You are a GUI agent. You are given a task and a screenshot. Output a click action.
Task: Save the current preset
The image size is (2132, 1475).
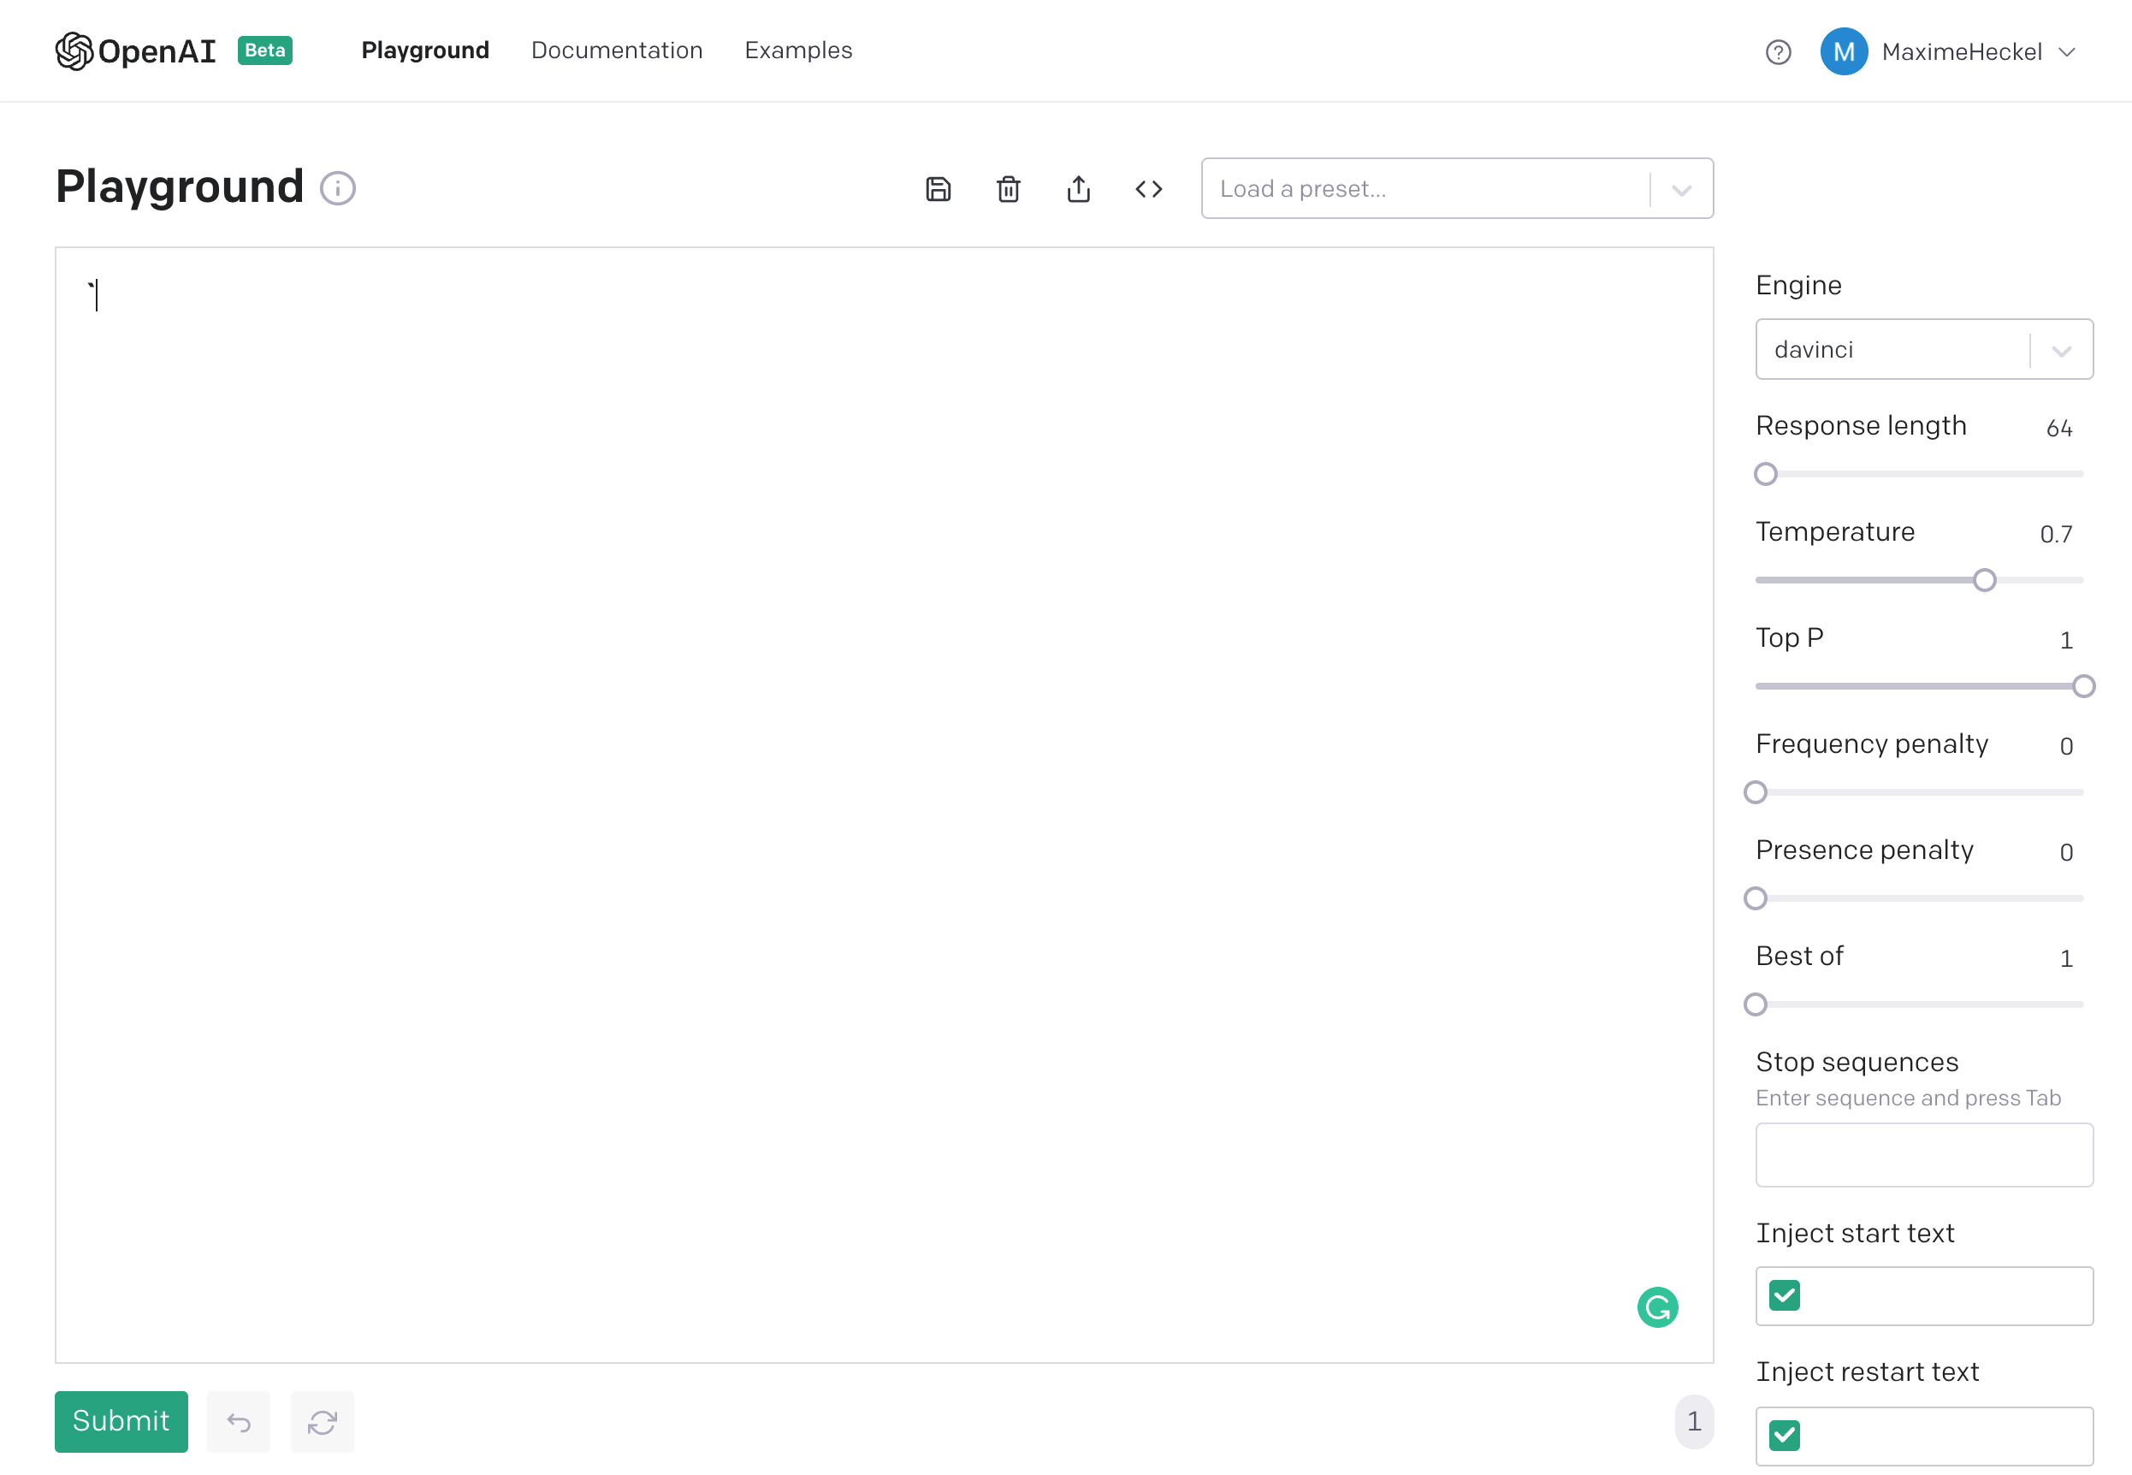938,188
